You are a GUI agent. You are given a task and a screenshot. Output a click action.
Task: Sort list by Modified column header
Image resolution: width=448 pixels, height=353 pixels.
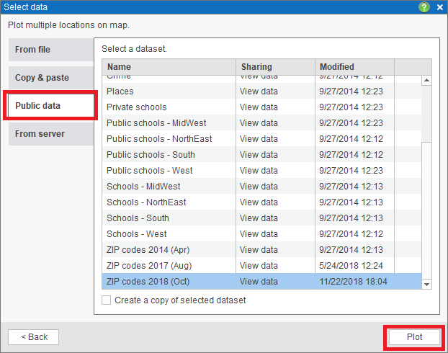(354, 67)
